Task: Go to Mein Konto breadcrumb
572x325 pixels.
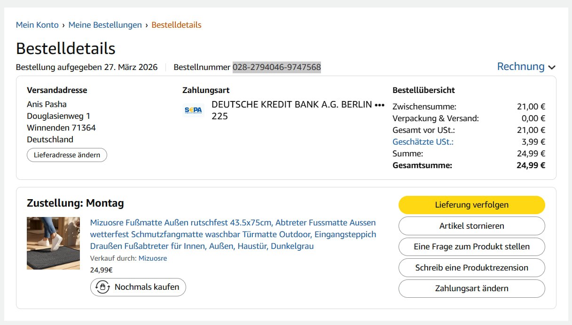Action: tap(37, 25)
